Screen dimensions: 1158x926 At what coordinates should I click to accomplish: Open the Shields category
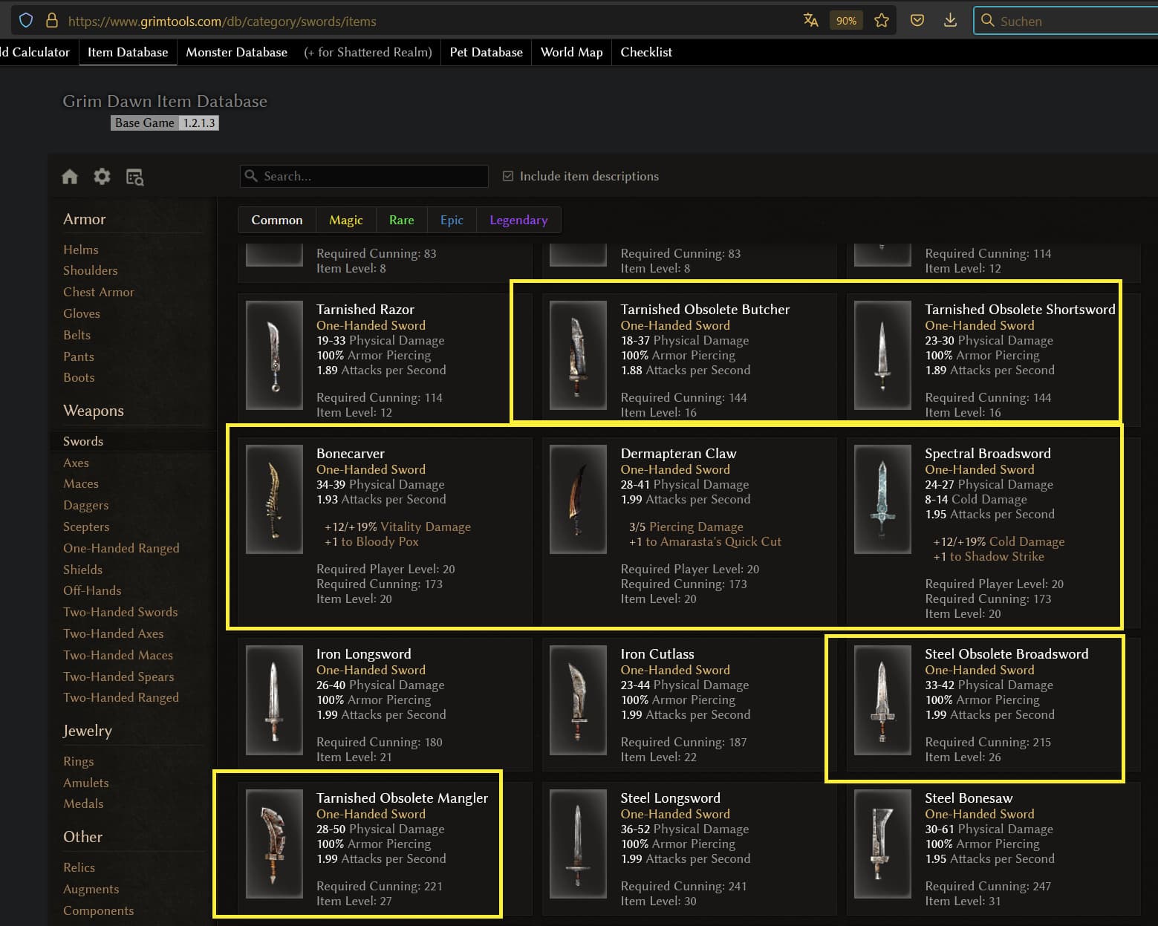point(82,570)
